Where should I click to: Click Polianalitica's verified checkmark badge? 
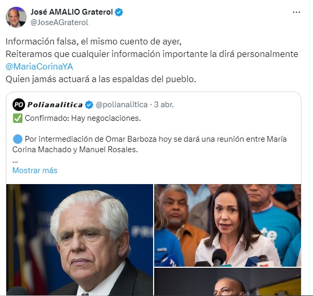(89, 105)
